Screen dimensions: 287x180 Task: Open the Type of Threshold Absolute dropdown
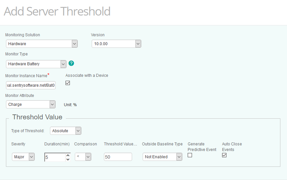66,131
